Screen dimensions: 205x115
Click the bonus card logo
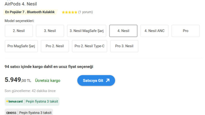tap(14, 101)
